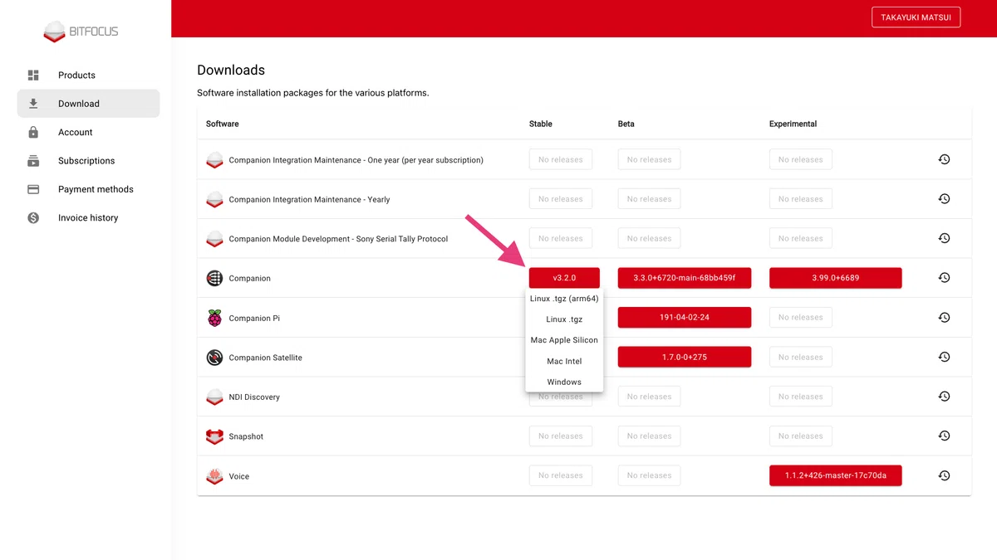Open Voice experimental 1.1.2+426-master-17c70da downloads
Screen dimensions: 997x560
836,476
